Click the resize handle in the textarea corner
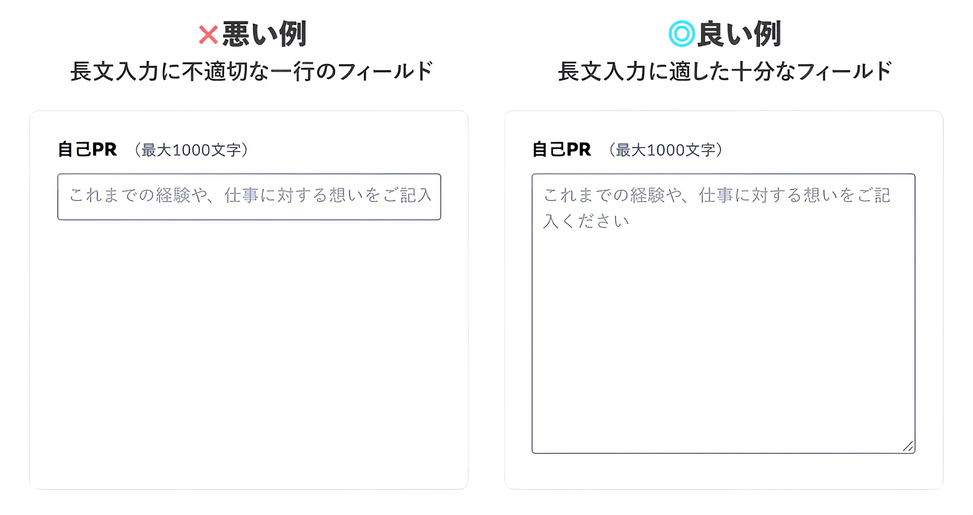The width and height of the screenshot is (973, 515). tap(908, 447)
